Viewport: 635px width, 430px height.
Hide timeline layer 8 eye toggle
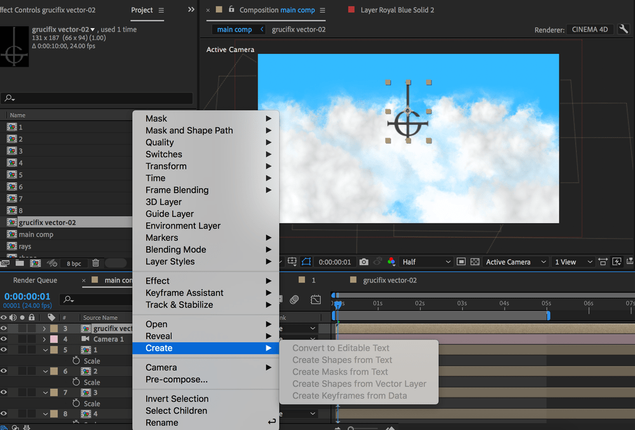tap(4, 414)
